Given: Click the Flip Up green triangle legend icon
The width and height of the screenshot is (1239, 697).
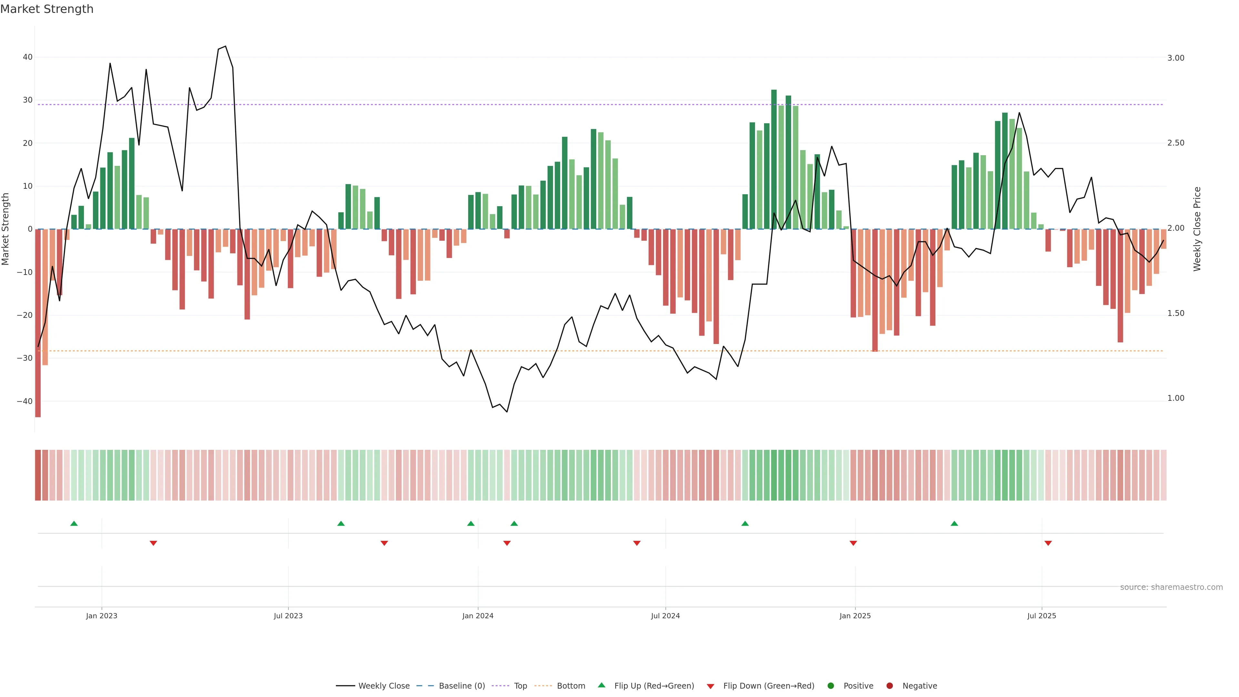Looking at the screenshot, I should click(x=601, y=685).
